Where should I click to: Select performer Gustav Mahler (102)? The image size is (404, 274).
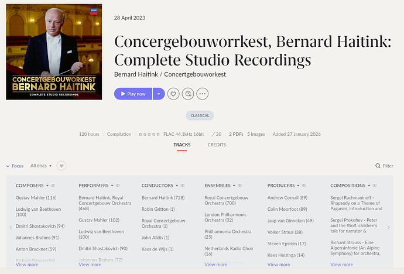pyautogui.click(x=99, y=220)
